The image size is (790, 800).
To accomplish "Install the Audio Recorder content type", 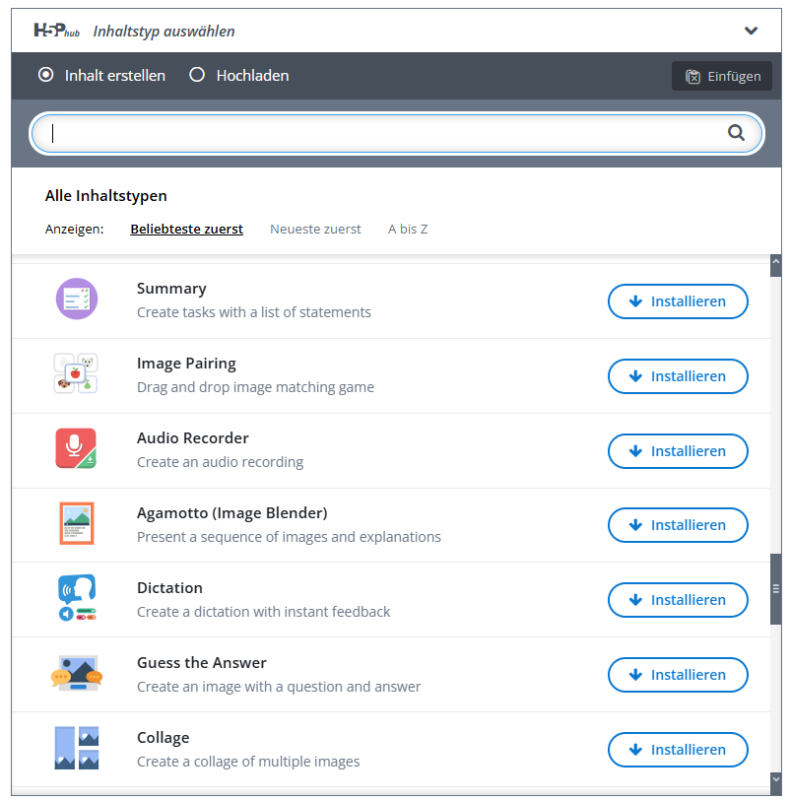I will pos(678,451).
